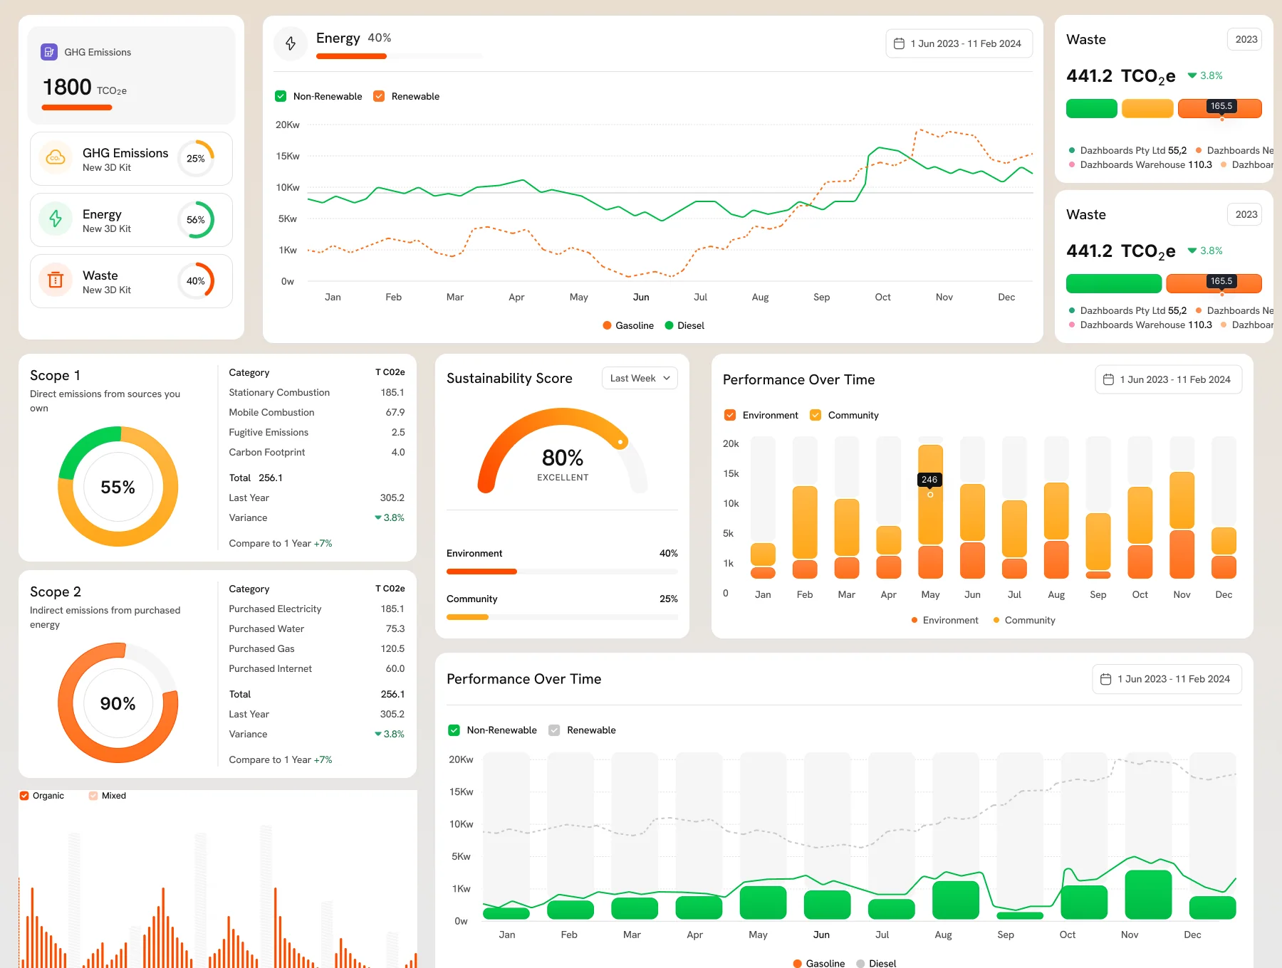Toggle the Environment checkbox

[729, 415]
